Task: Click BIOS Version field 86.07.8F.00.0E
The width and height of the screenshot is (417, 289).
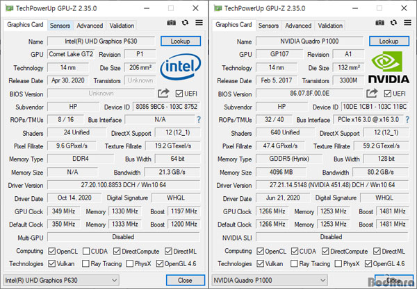Action: click(x=309, y=94)
